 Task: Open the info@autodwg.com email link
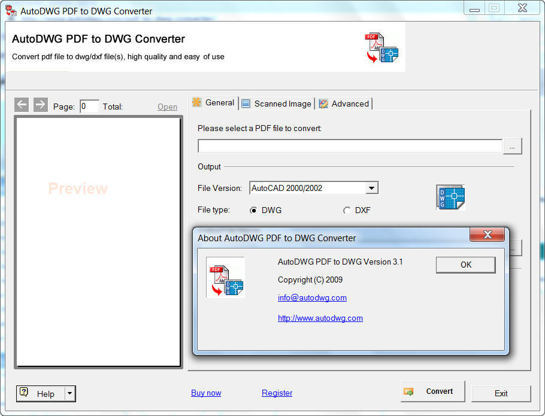tap(312, 298)
